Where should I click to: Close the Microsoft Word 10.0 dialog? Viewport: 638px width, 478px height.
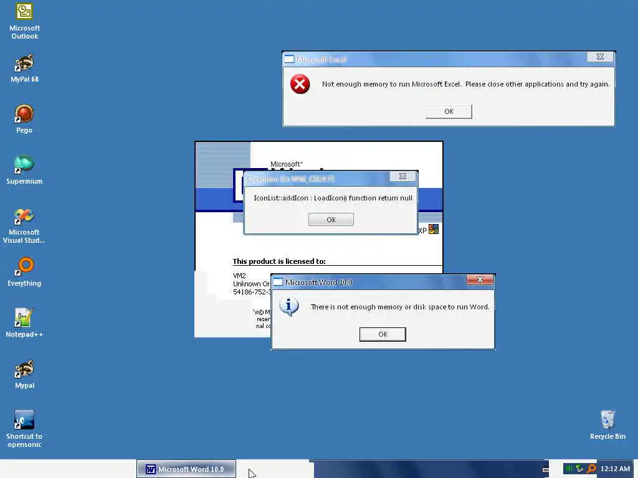pyautogui.click(x=480, y=279)
